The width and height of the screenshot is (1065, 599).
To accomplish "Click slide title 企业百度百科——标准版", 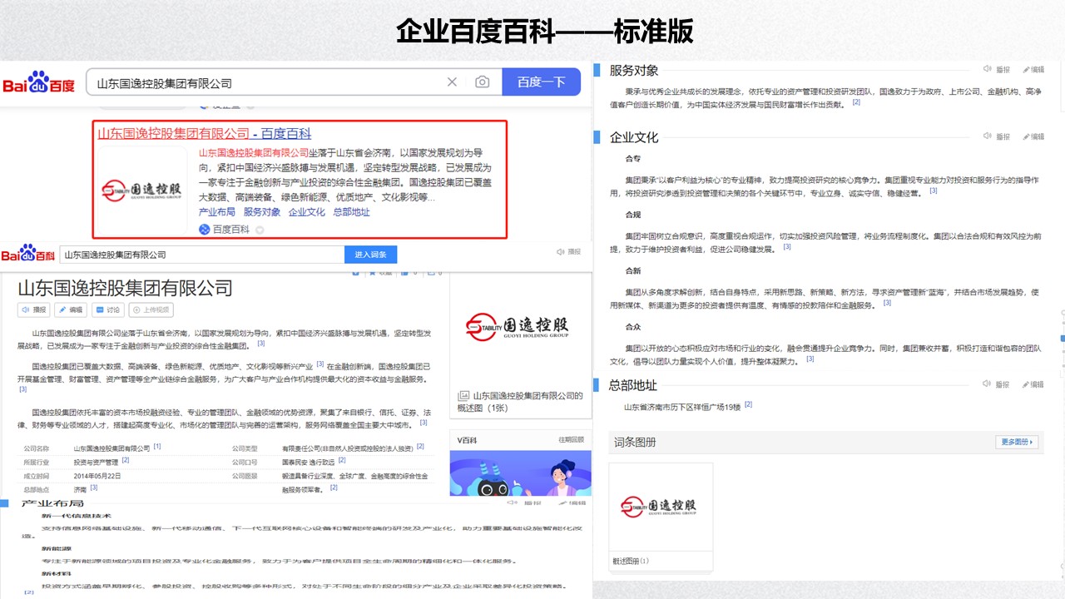I will tap(545, 31).
